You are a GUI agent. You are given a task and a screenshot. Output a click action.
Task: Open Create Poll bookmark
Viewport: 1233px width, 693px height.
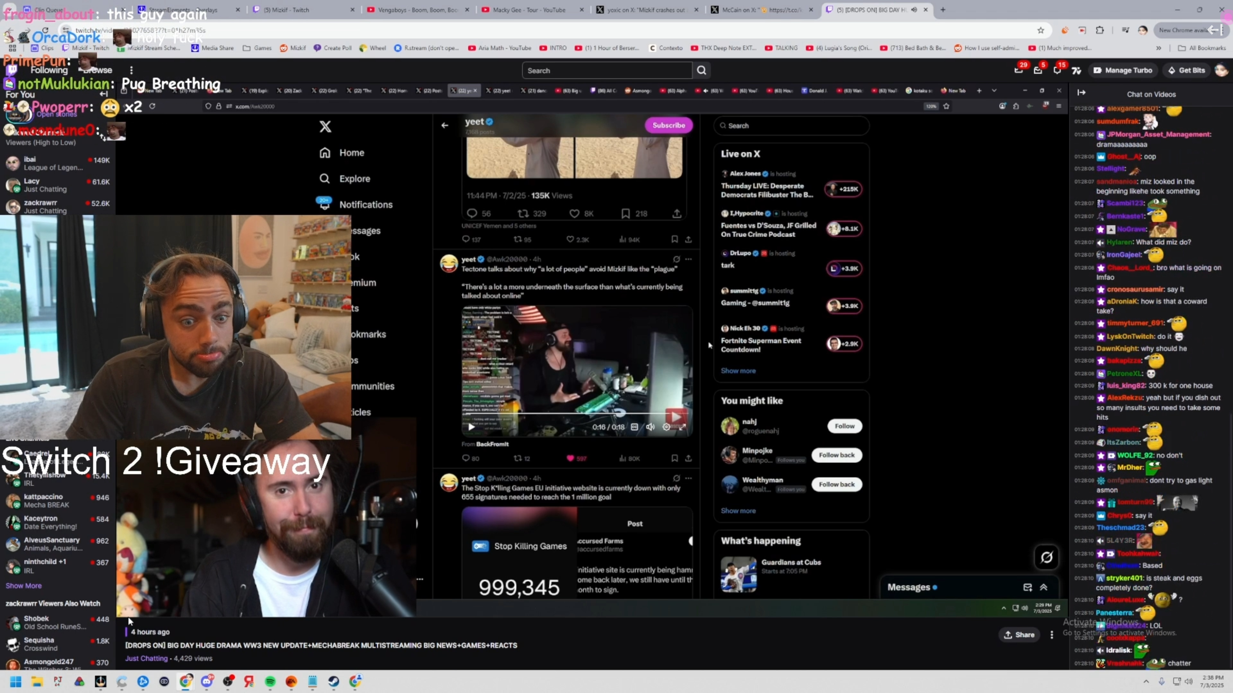pyautogui.click(x=333, y=48)
